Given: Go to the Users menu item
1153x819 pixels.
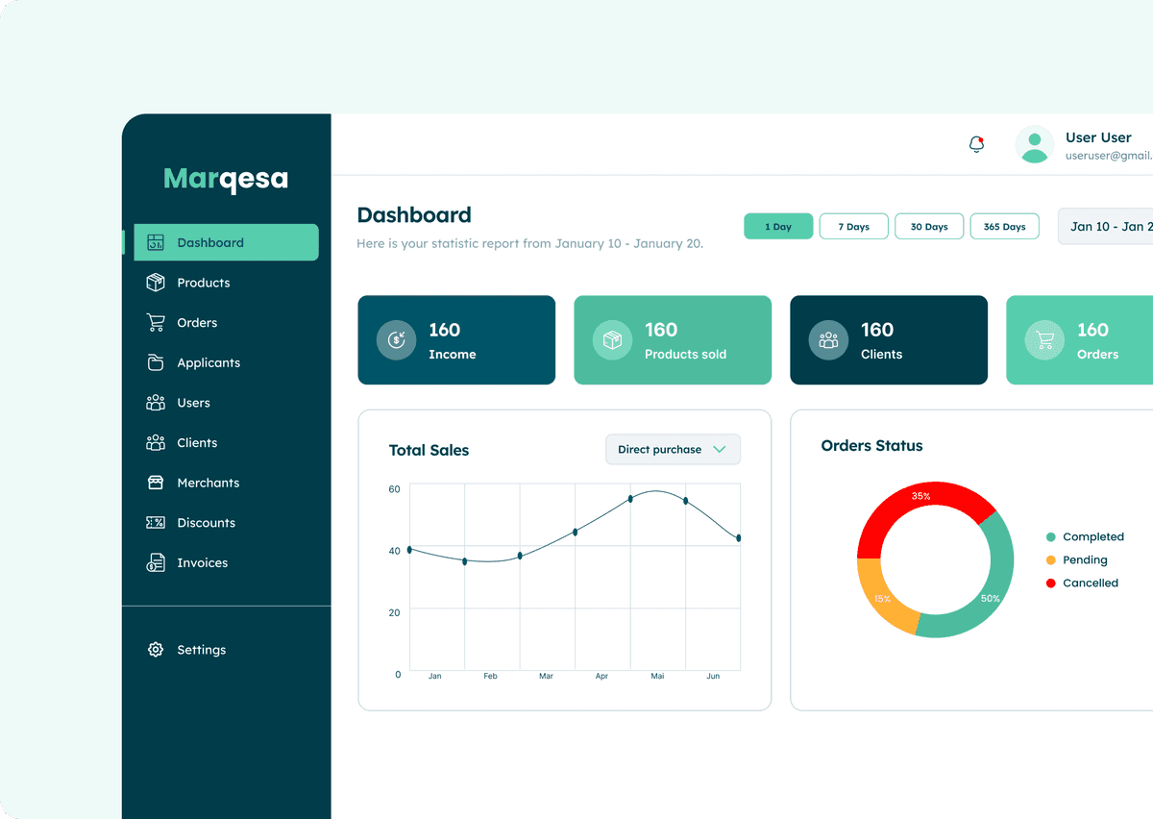Looking at the screenshot, I should pos(193,403).
